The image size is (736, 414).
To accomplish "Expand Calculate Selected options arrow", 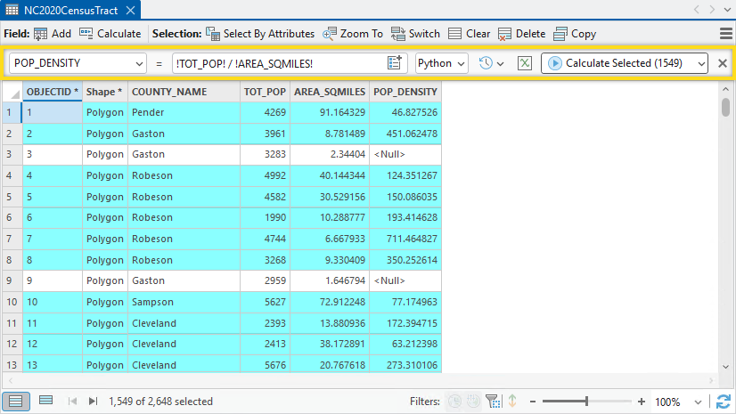I will [x=701, y=64].
